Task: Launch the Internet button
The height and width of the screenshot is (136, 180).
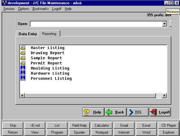Action: point(124,132)
